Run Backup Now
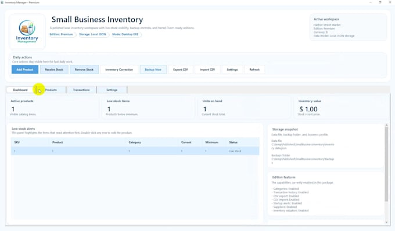 (x=153, y=69)
